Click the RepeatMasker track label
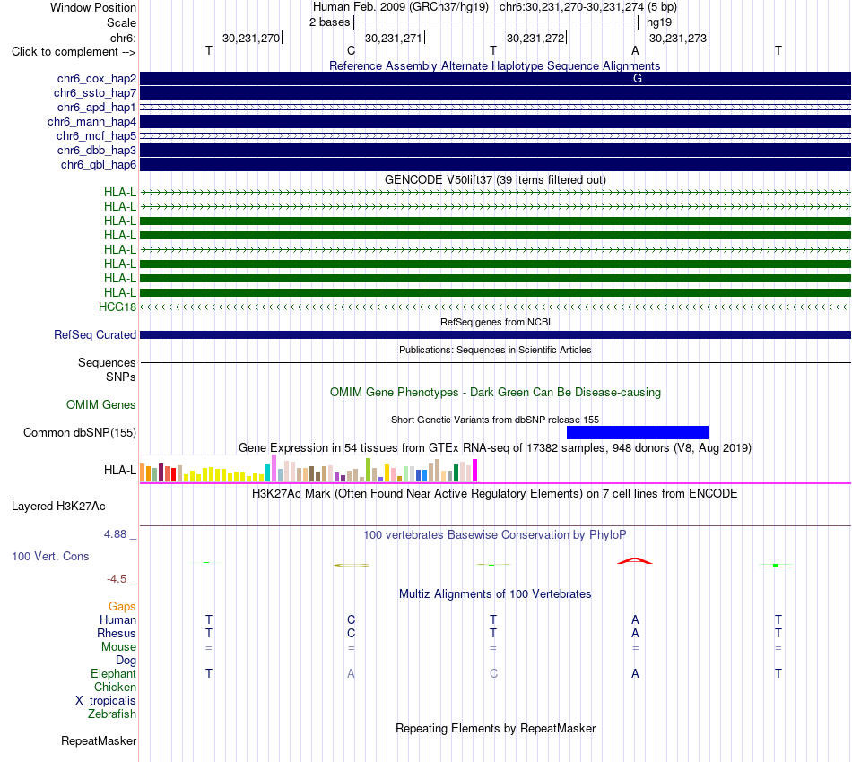The height and width of the screenshot is (762, 852). [x=99, y=741]
